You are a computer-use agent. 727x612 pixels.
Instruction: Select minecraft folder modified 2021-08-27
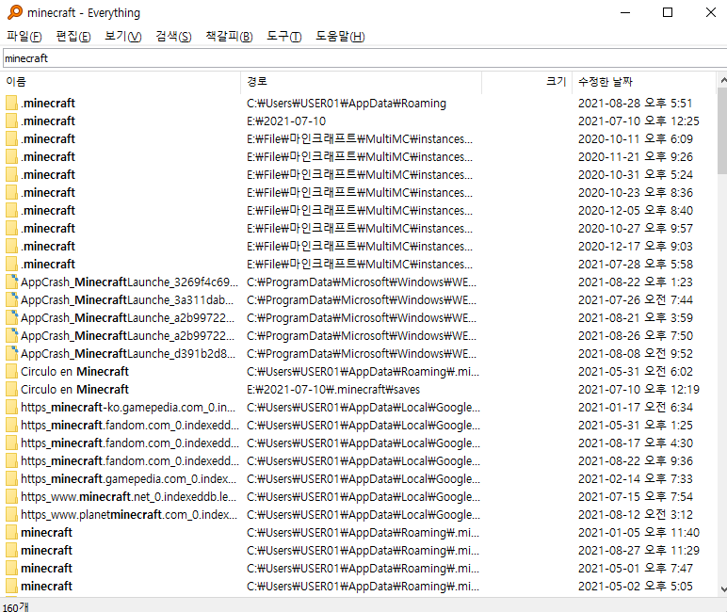(359, 551)
